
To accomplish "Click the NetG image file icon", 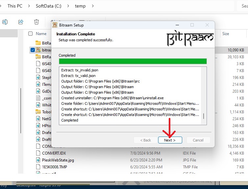I will click(x=38, y=119).
